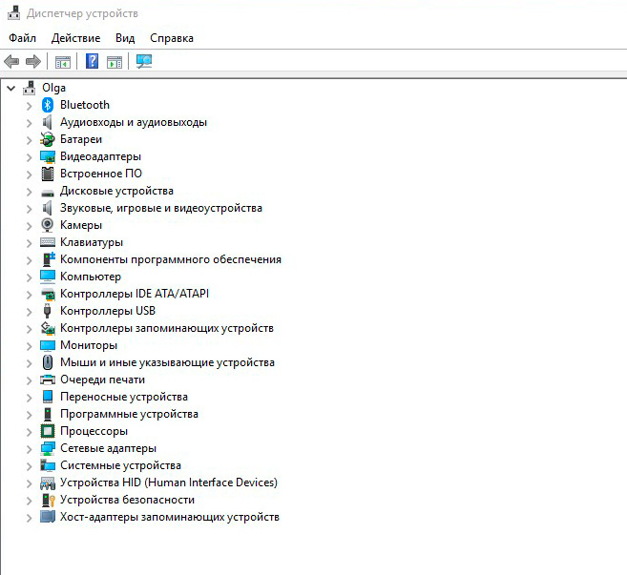Select the Мониторы tree entry
627x575 pixels.
(89, 345)
